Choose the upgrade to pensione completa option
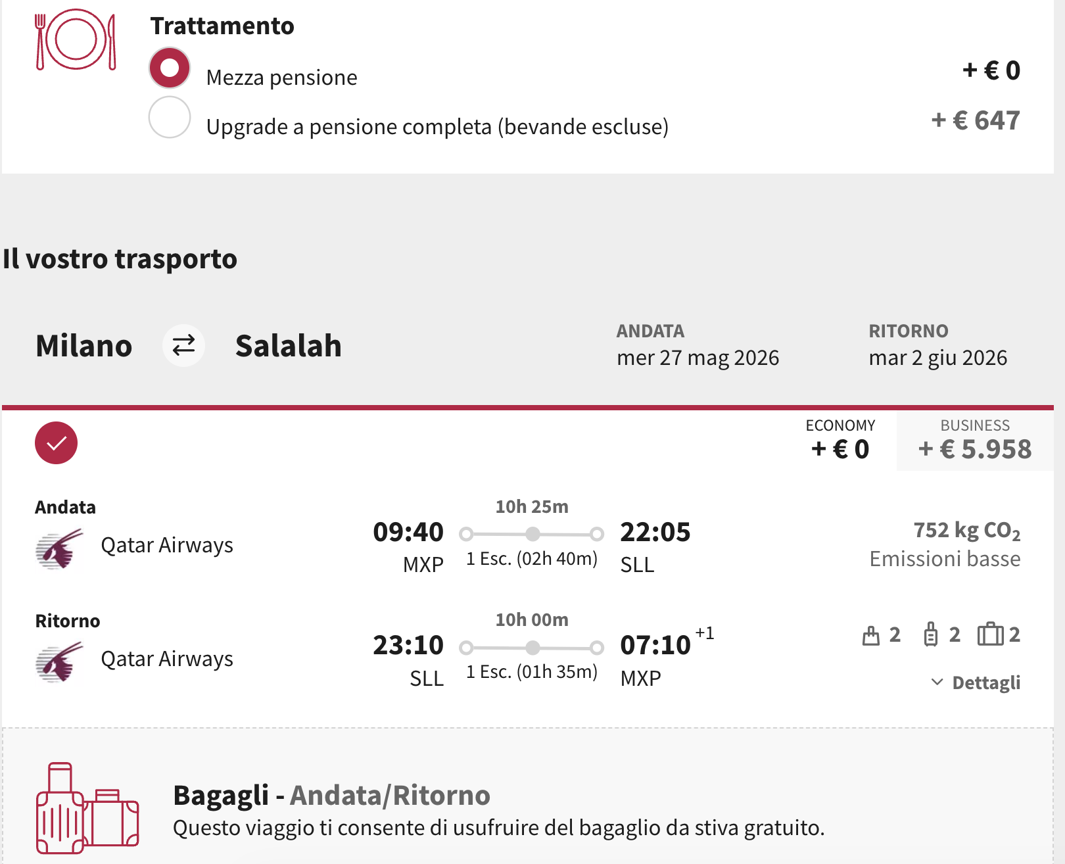This screenshot has height=864, width=1065. click(170, 118)
